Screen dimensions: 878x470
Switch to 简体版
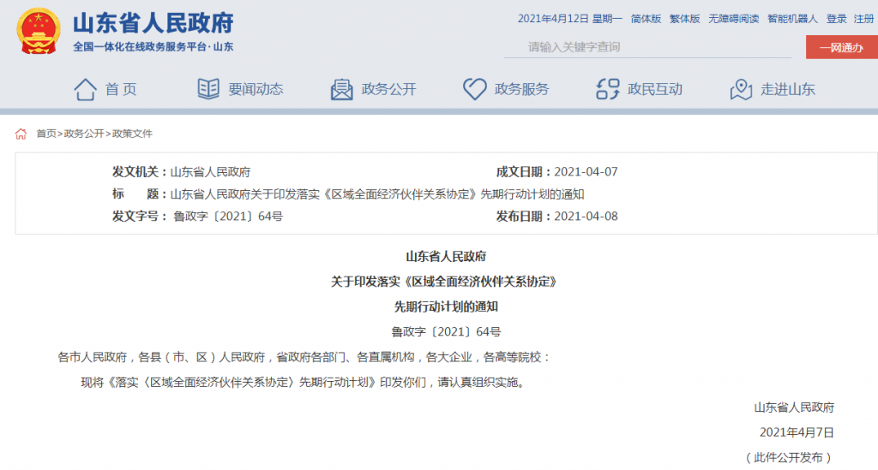click(x=646, y=19)
